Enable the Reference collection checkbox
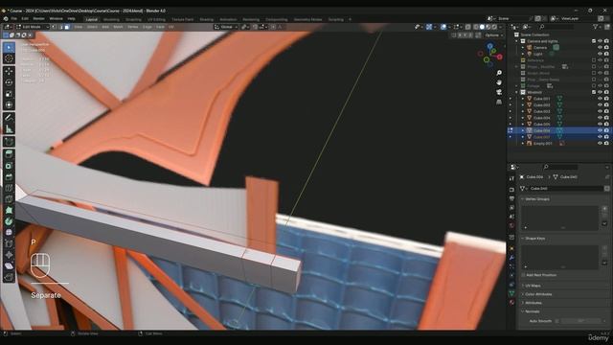Viewport: 613px width, 345px height. [x=594, y=60]
